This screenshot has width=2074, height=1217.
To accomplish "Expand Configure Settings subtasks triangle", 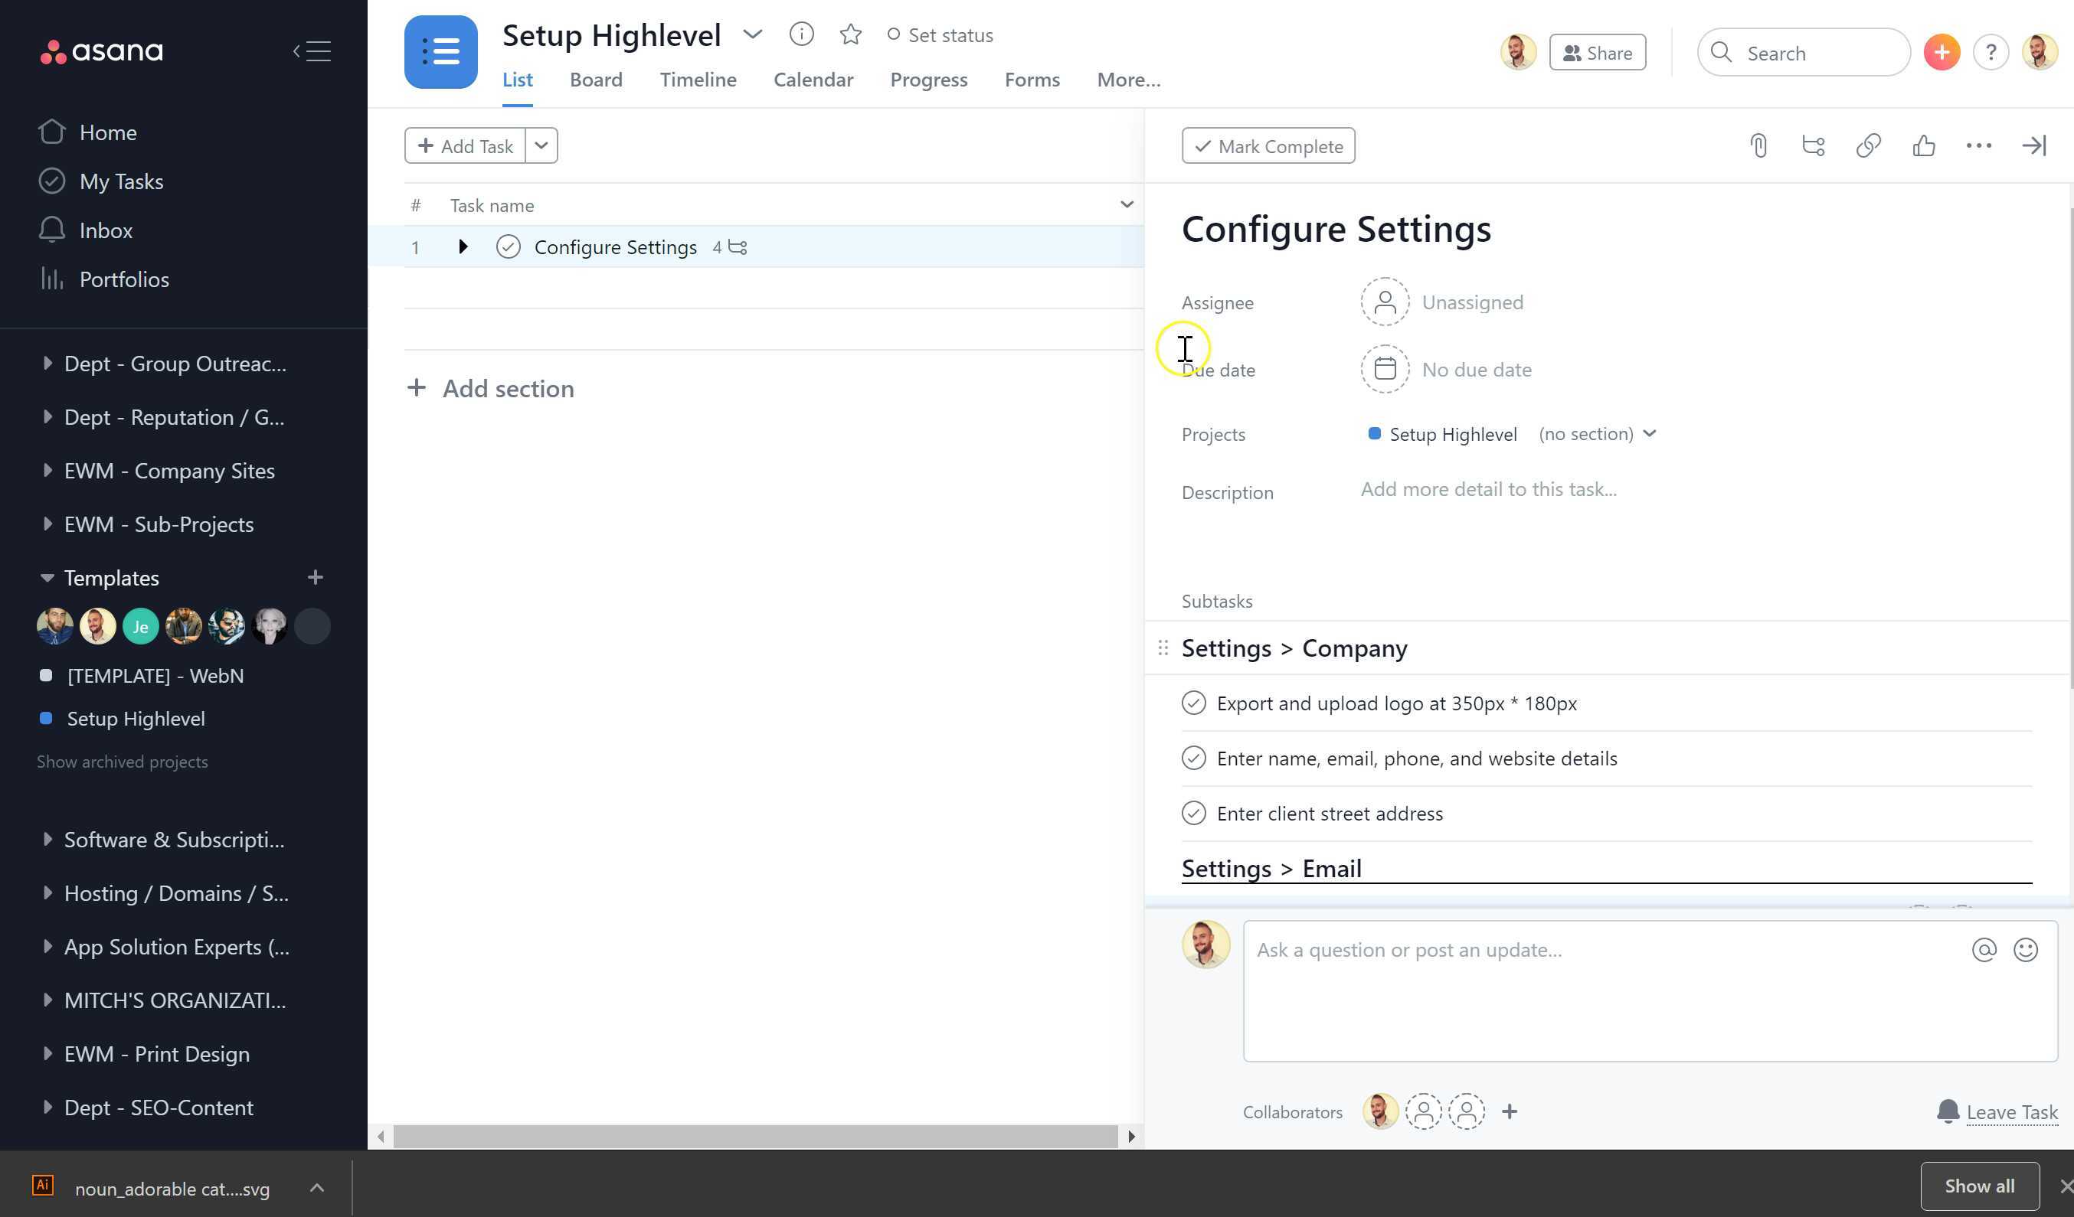I will (x=463, y=246).
